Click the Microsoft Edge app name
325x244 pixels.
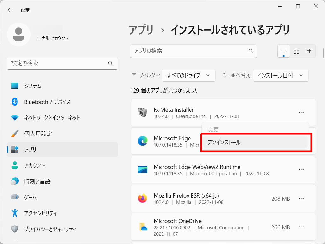point(172,138)
